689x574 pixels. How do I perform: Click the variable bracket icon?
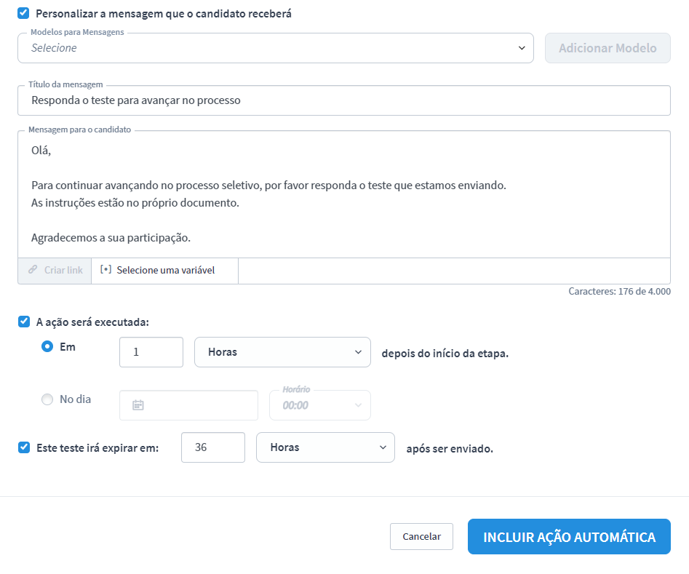tap(105, 270)
